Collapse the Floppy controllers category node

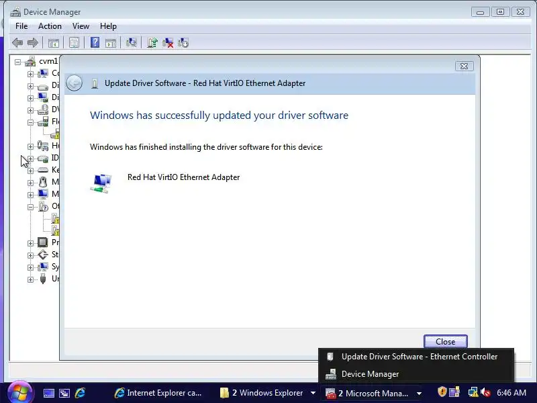coord(30,122)
